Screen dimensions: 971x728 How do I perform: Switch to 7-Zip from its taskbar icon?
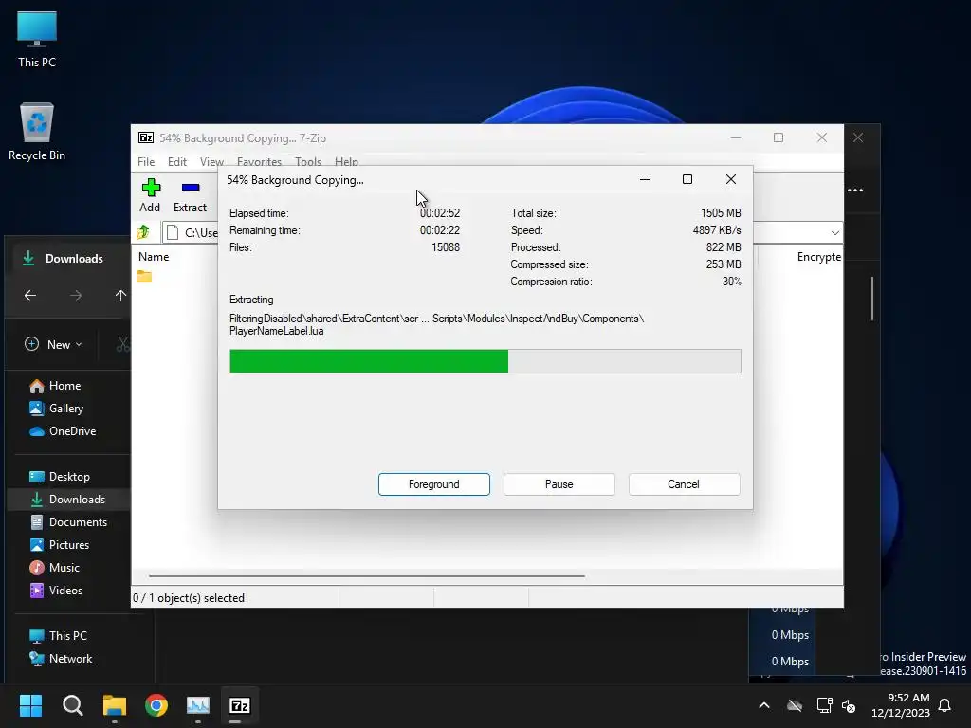240,705
